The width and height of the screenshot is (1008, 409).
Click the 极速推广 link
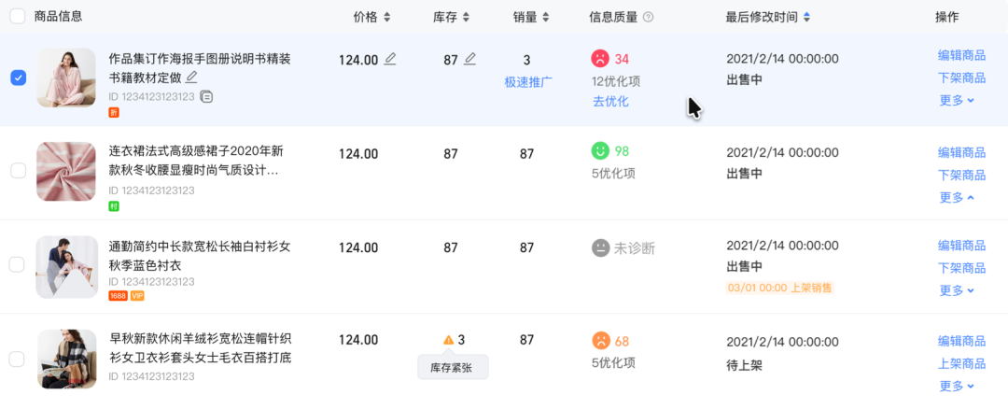pos(528,81)
